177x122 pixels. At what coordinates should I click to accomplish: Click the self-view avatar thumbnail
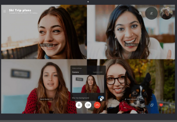pyautogui.click(x=166, y=13)
